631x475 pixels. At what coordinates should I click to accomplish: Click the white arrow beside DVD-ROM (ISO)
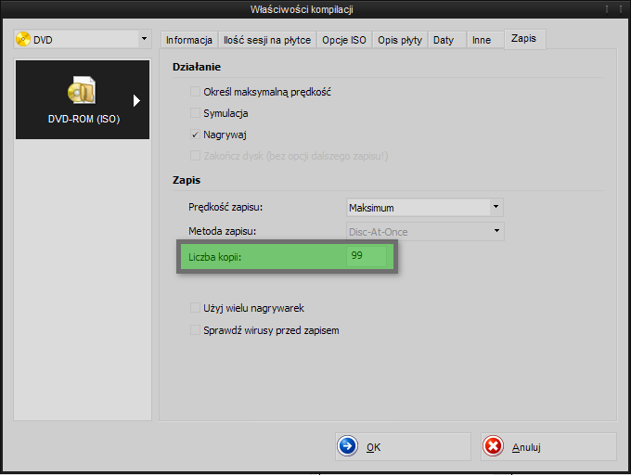[136, 100]
